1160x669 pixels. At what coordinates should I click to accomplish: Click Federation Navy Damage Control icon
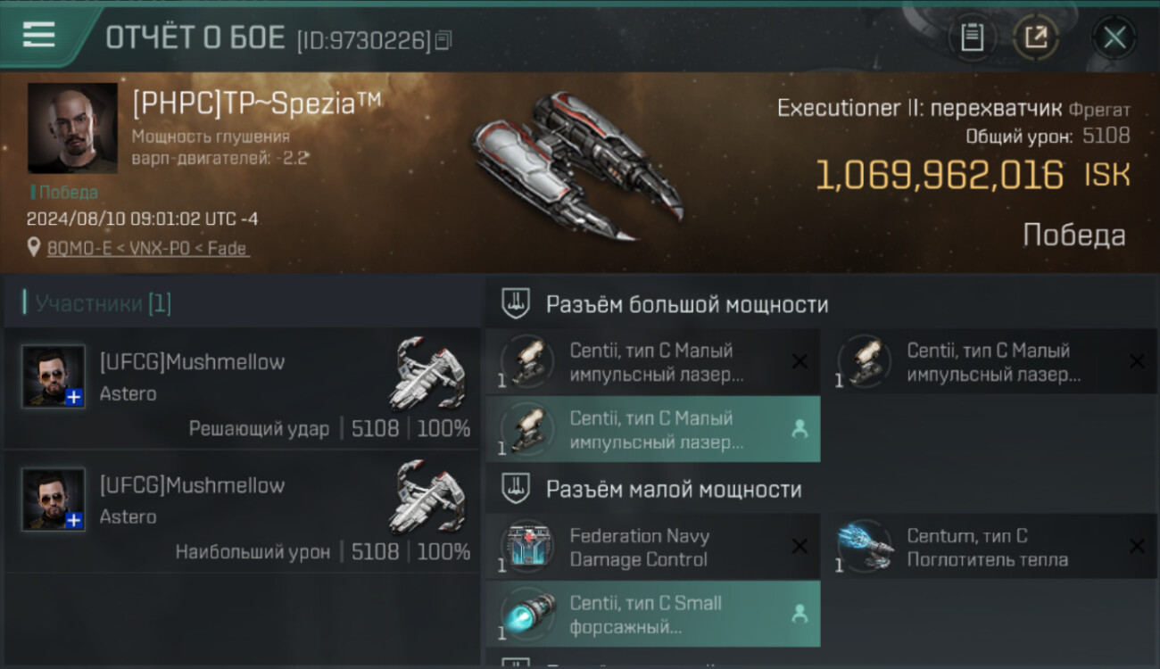click(527, 546)
